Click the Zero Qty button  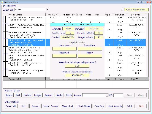click(x=99, y=106)
